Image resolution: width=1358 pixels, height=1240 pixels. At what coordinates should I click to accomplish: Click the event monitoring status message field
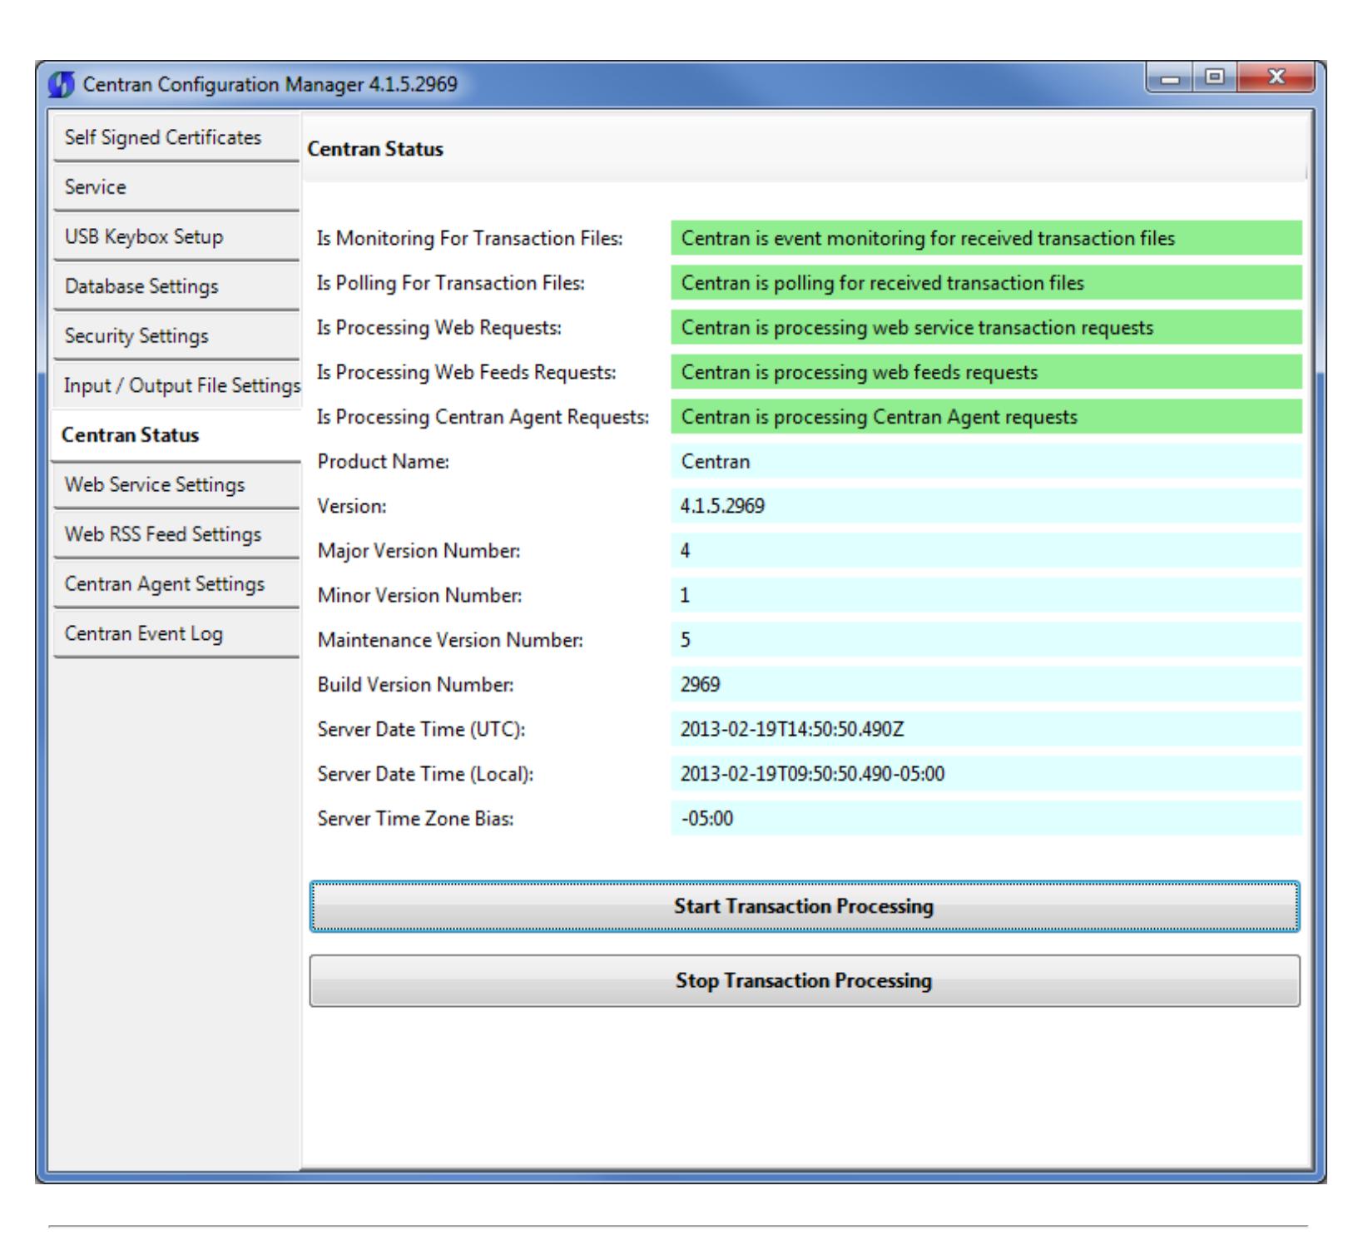986,239
